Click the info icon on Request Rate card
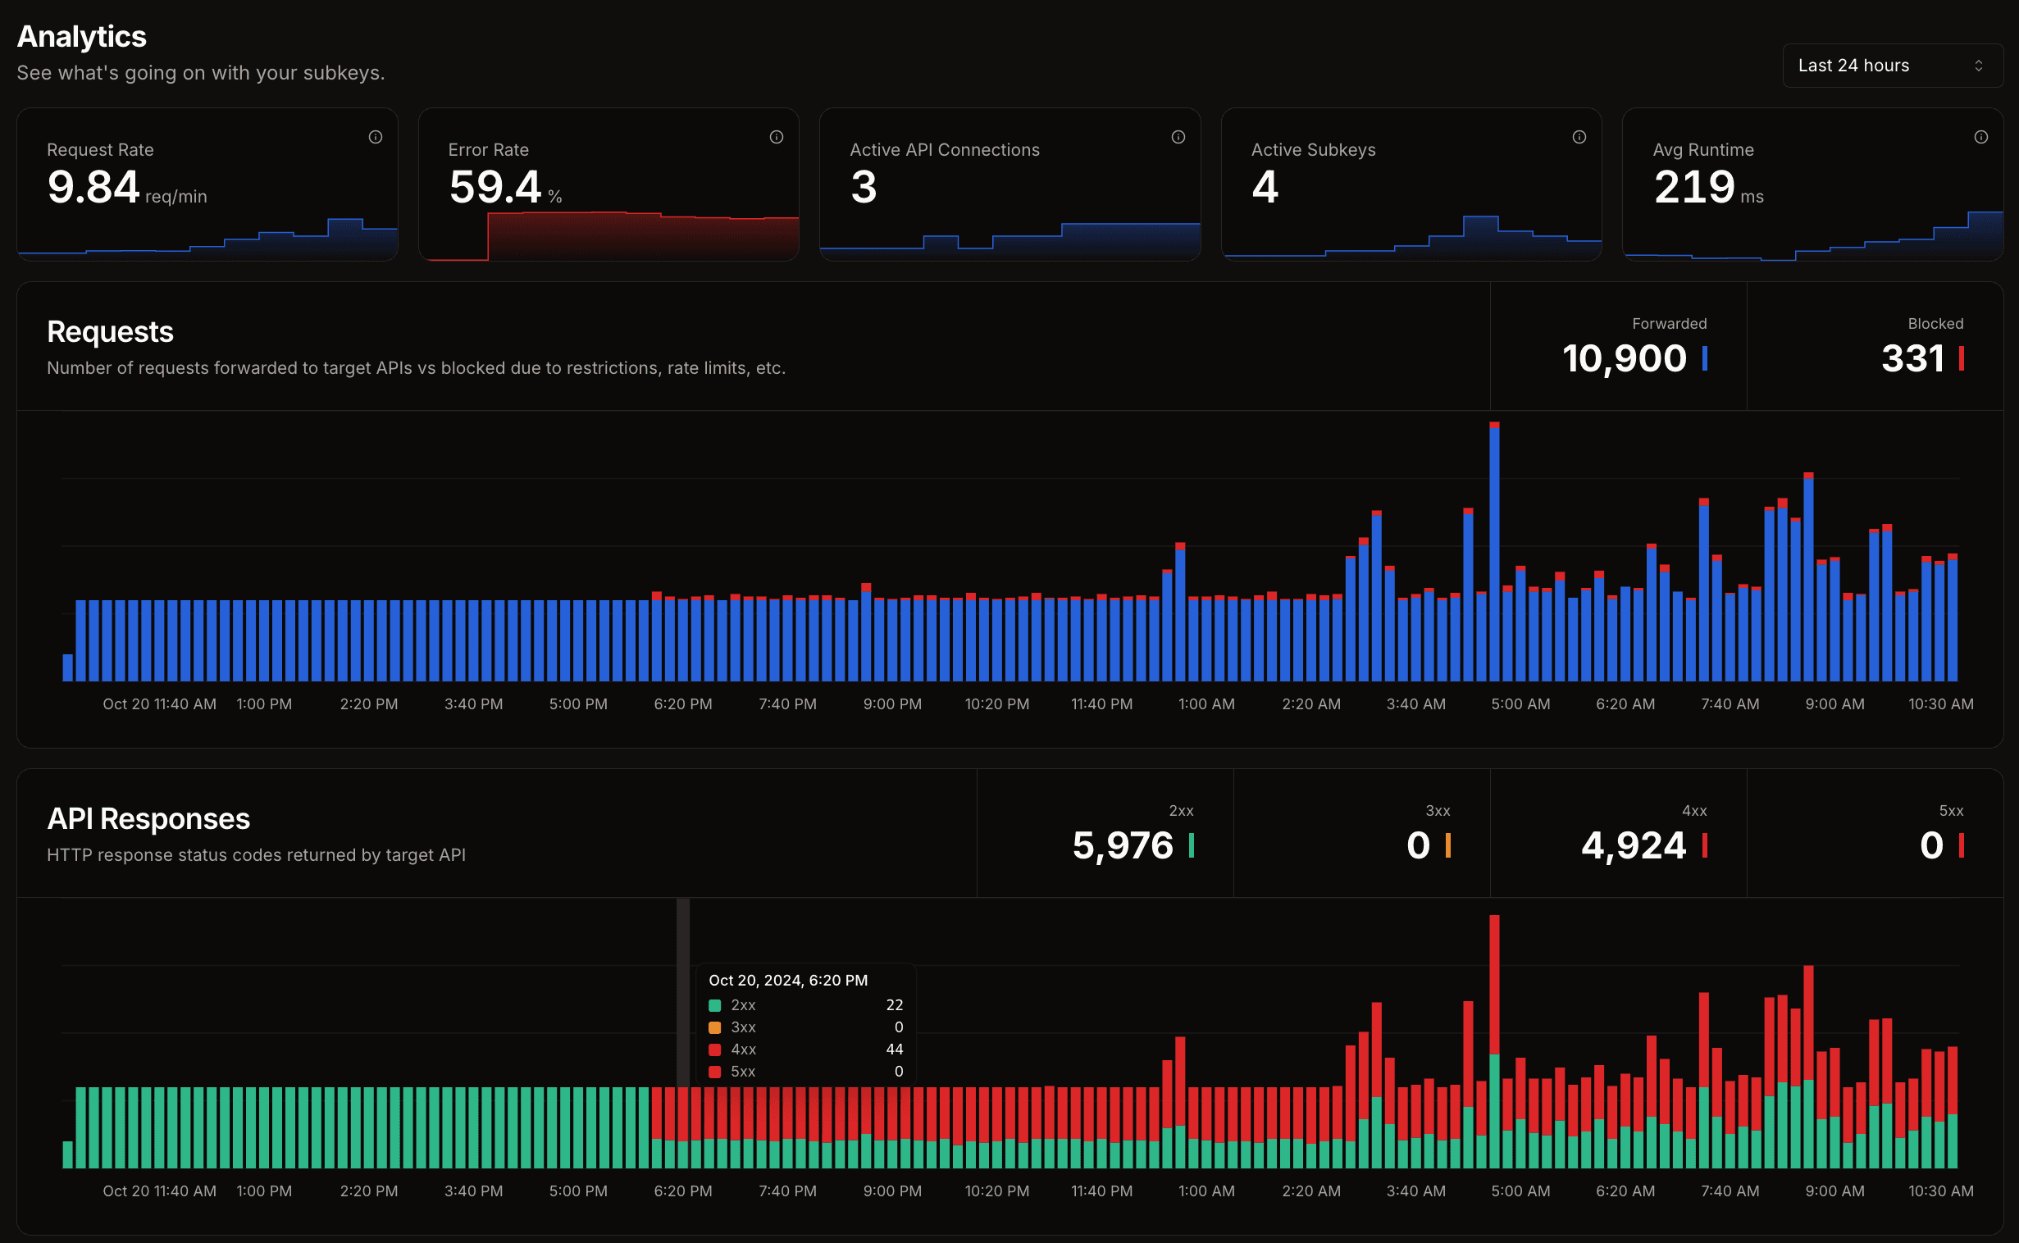The width and height of the screenshot is (2019, 1243). click(x=376, y=137)
